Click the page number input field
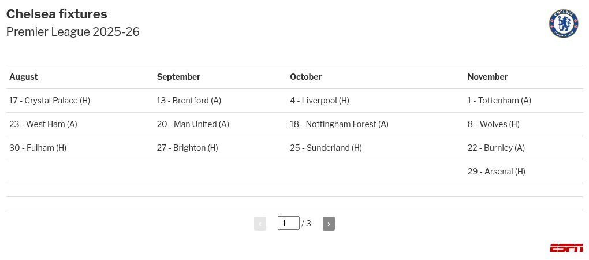Viewport: 589px width, 260px height. [289, 223]
